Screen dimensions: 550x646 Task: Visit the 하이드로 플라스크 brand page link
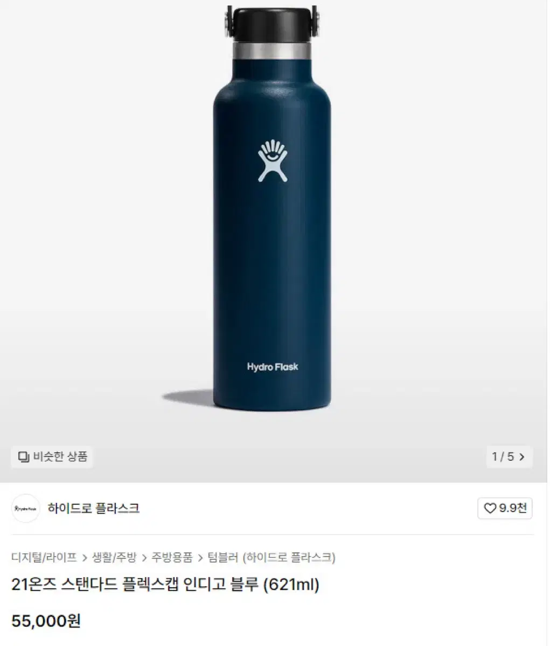pyautogui.click(x=94, y=508)
